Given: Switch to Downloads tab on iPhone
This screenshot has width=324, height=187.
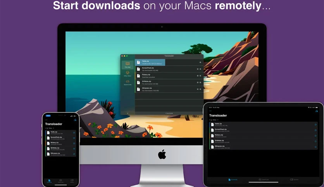Looking at the screenshot, I should click(x=49, y=181).
